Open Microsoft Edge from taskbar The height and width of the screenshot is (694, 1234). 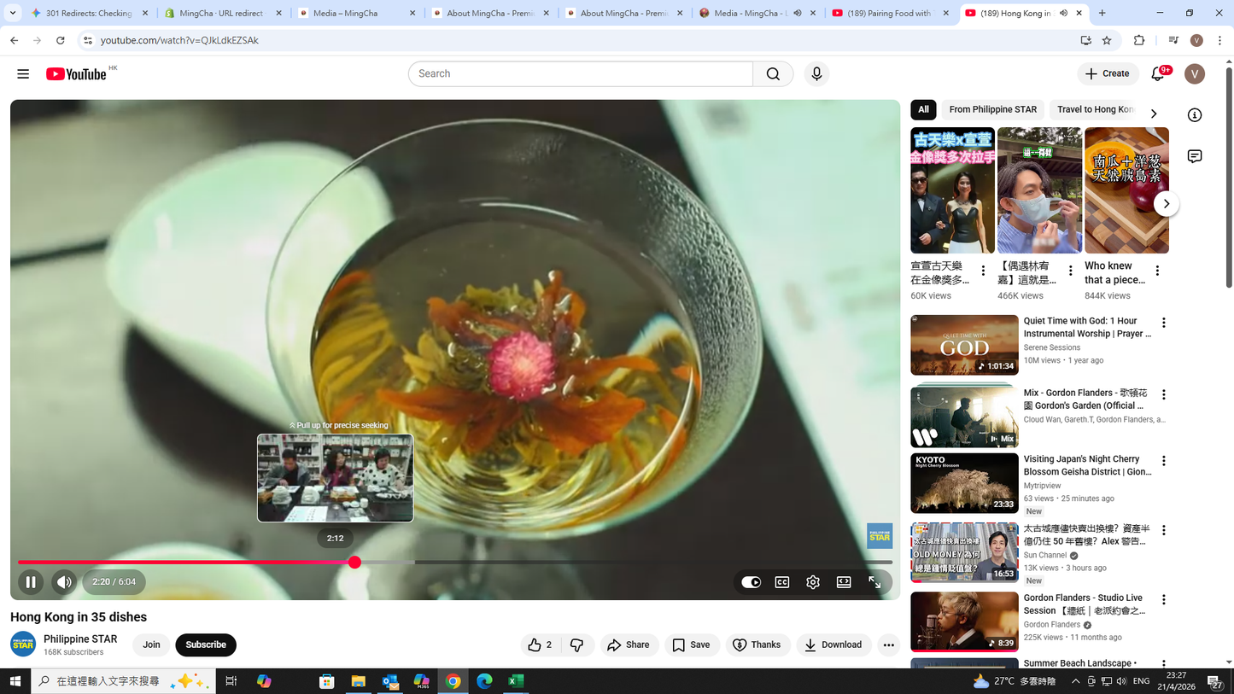[x=484, y=681]
